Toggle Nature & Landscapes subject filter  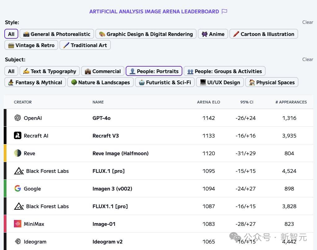(101, 82)
